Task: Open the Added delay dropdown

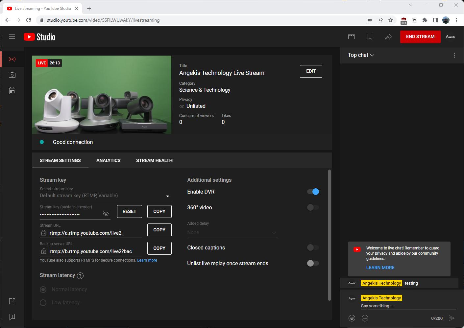Action: 274,232
